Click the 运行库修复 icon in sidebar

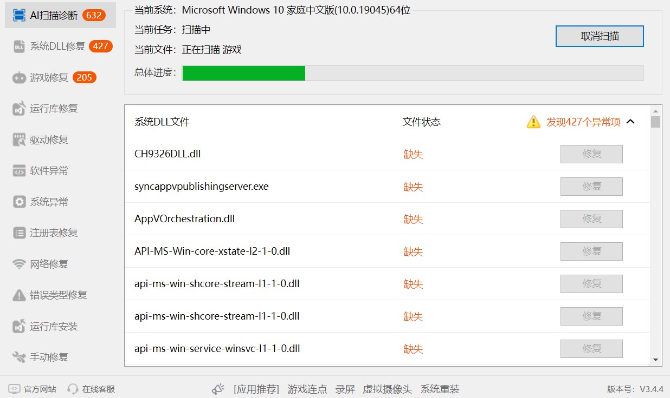click(19, 109)
